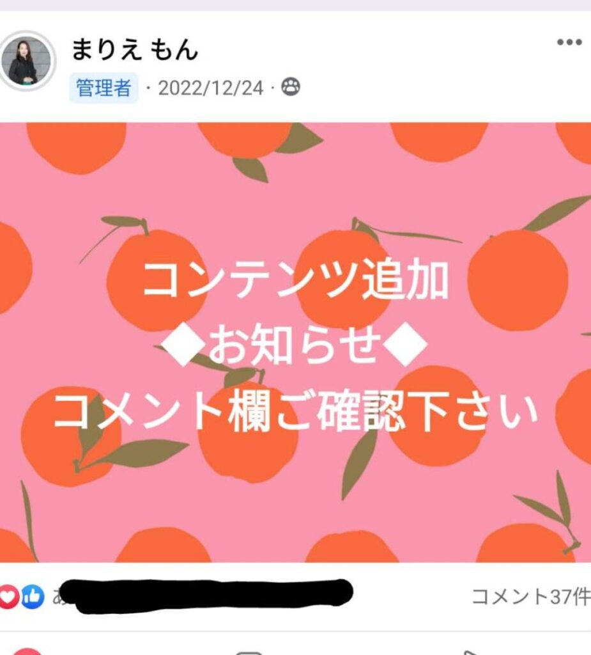
Task: Click the コンテンツ追加 text on the image
Action: [x=295, y=279]
